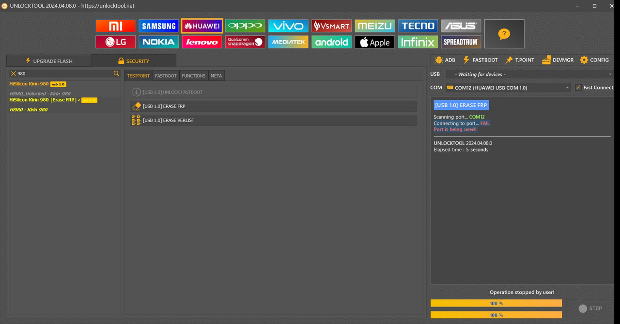
Task: Click [USB 1.0] ERASE VERLIST button
Action: [x=274, y=120]
